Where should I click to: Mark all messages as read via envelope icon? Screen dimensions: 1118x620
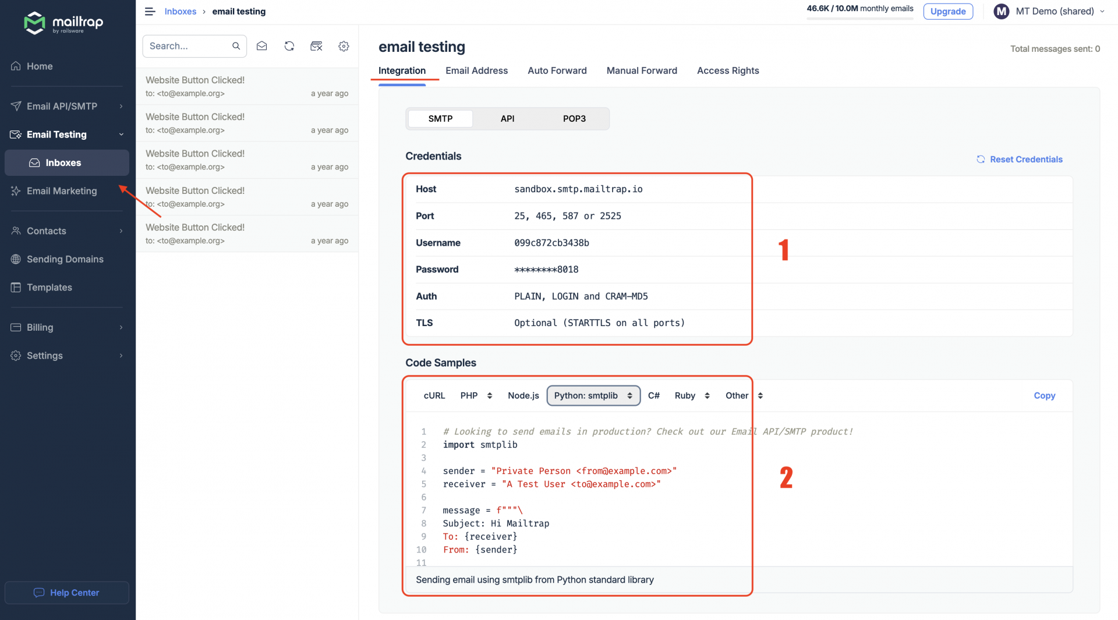(261, 46)
